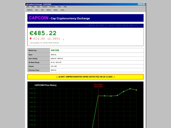Image resolution: width=171 pixels, height=128 pixels.
Task: Click the last data point on the chart
Action: [x=136, y=90]
